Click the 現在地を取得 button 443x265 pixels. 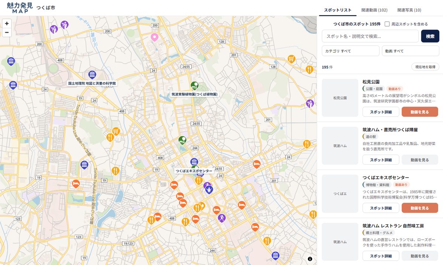point(425,67)
